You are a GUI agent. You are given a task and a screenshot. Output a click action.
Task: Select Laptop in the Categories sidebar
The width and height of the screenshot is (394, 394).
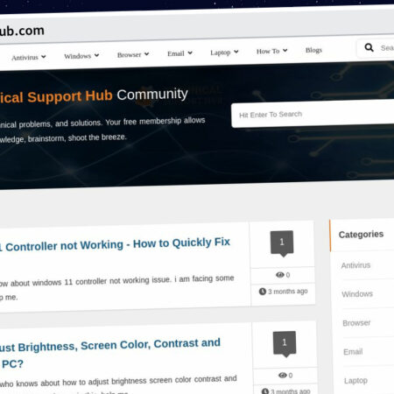pyautogui.click(x=355, y=381)
